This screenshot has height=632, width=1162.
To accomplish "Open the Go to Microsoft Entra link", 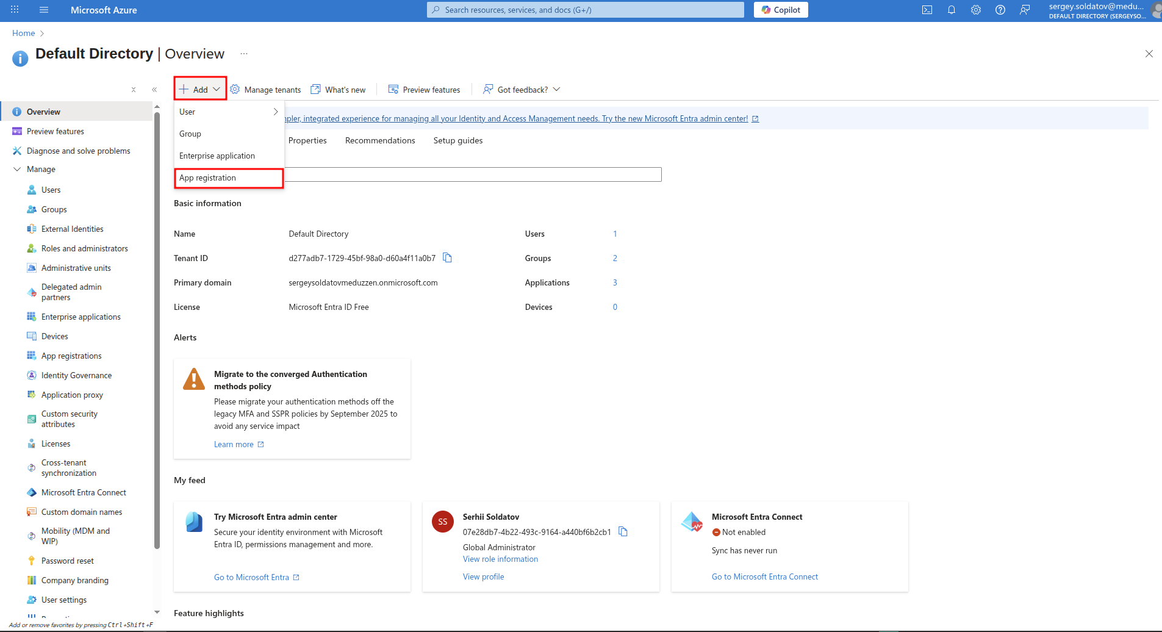I will pyautogui.click(x=257, y=577).
